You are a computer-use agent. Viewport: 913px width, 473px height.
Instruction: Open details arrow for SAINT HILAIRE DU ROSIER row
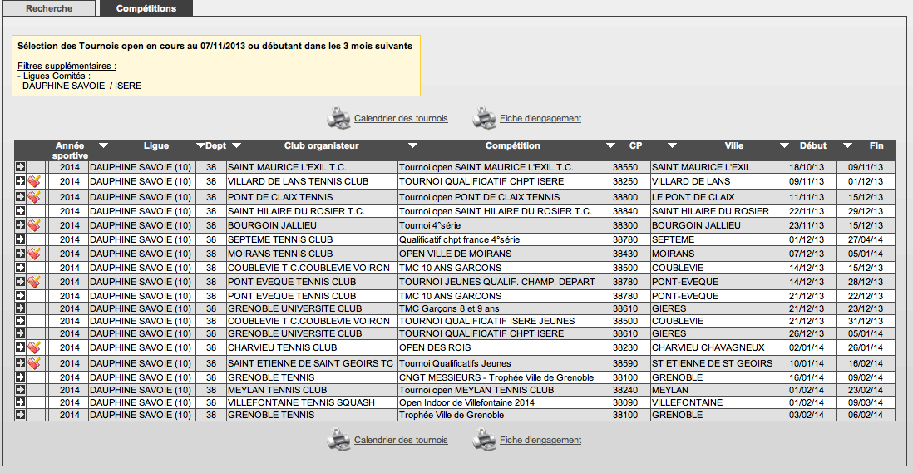tap(21, 210)
